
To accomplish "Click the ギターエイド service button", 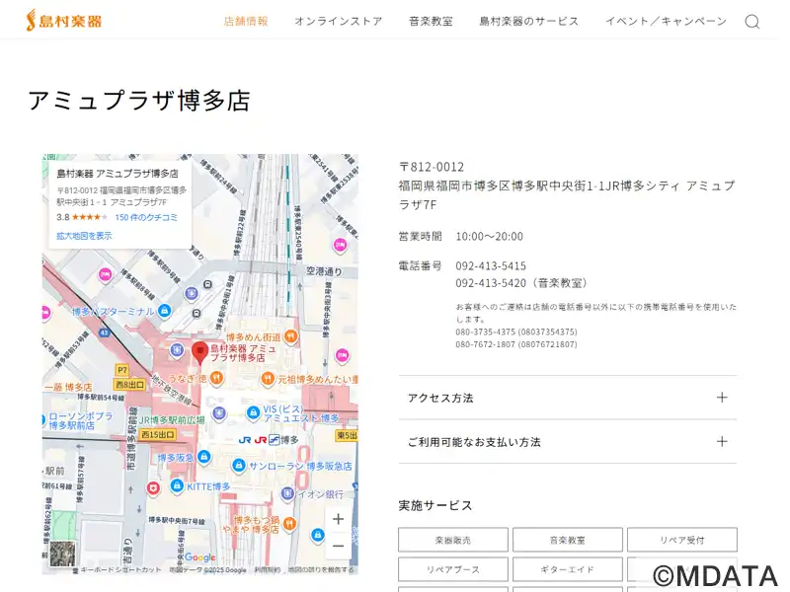I will coord(567,569).
